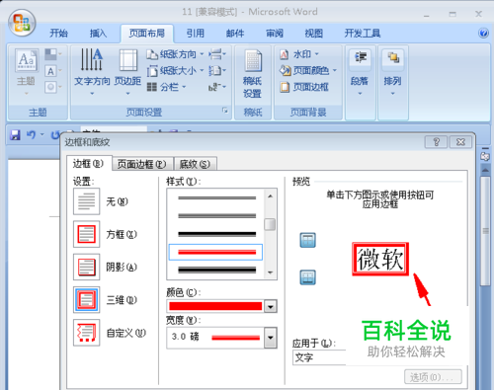Screen dimensions: 494x390
Task: Open the Themes (主题) gallery
Action: [x=26, y=72]
